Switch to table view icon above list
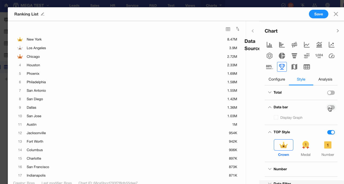The height and width of the screenshot is (184, 344). 228,29
